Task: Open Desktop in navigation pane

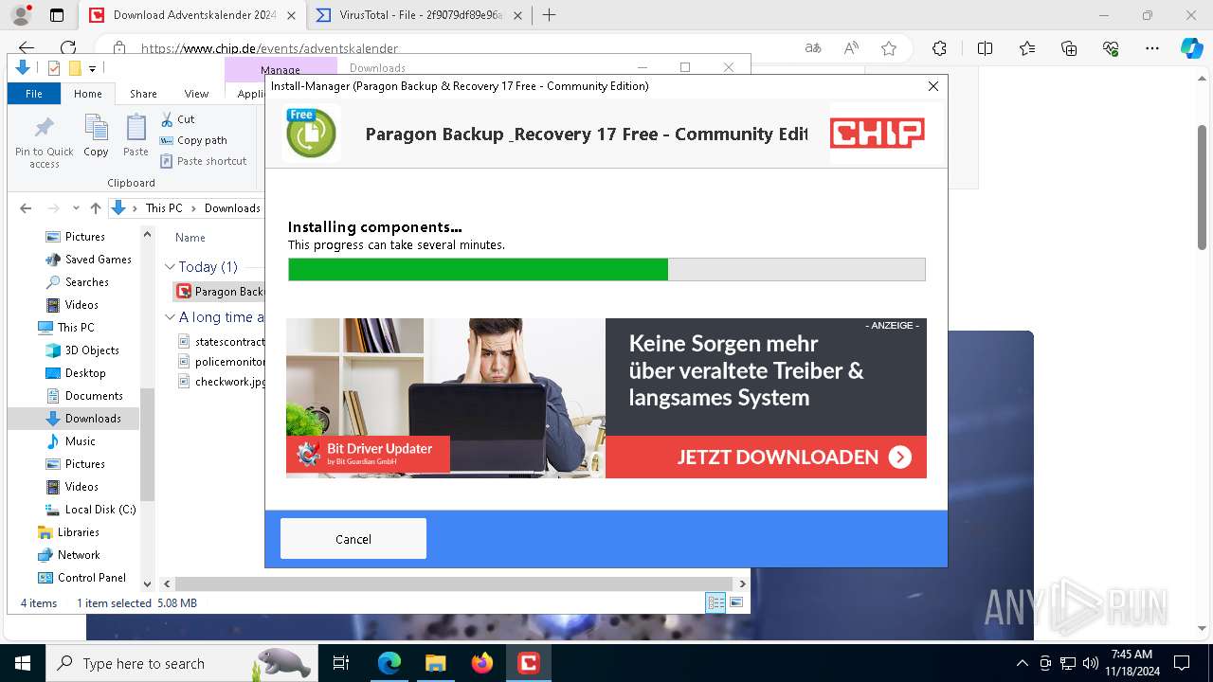Action: [76, 373]
